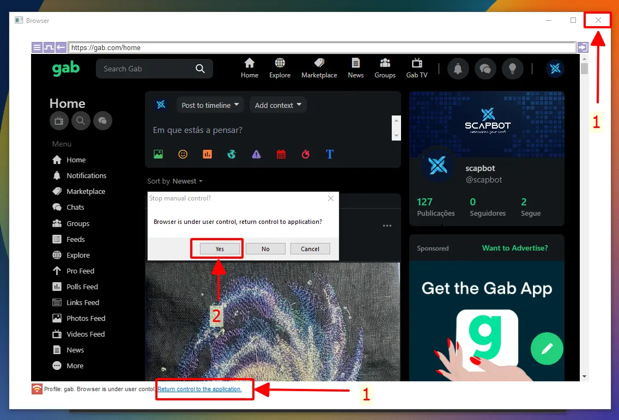This screenshot has width=619, height=420.
Task: Open the emoji picker smiley icon
Action: click(x=183, y=154)
